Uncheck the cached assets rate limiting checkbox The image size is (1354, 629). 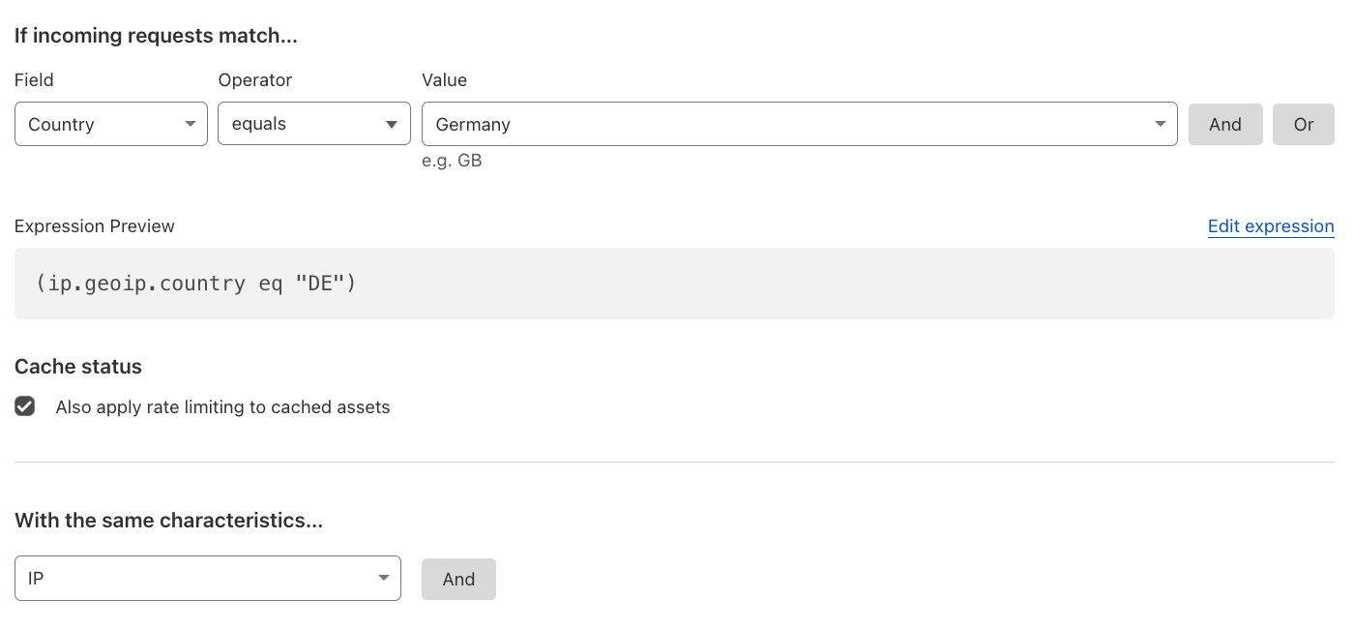tap(25, 406)
